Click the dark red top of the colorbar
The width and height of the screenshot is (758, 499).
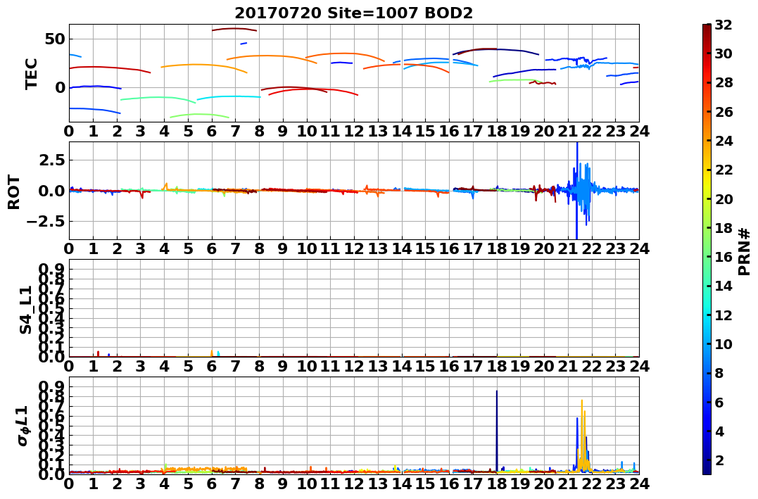pos(707,28)
